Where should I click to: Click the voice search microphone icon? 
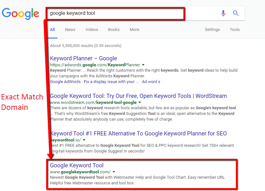click(x=223, y=13)
